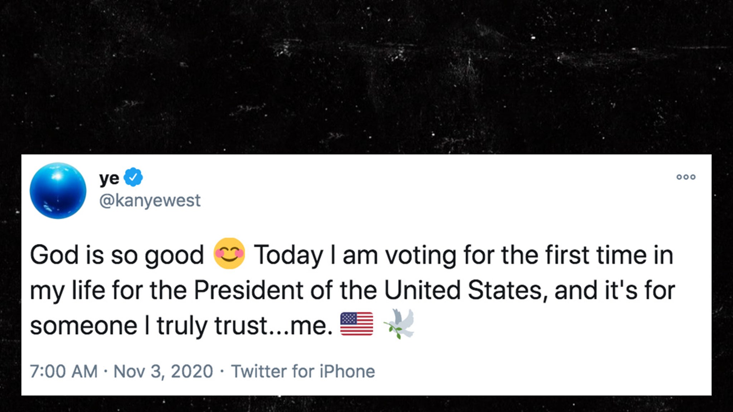733x412 pixels.
Task: Open the three-dot more options menu
Action: click(686, 177)
